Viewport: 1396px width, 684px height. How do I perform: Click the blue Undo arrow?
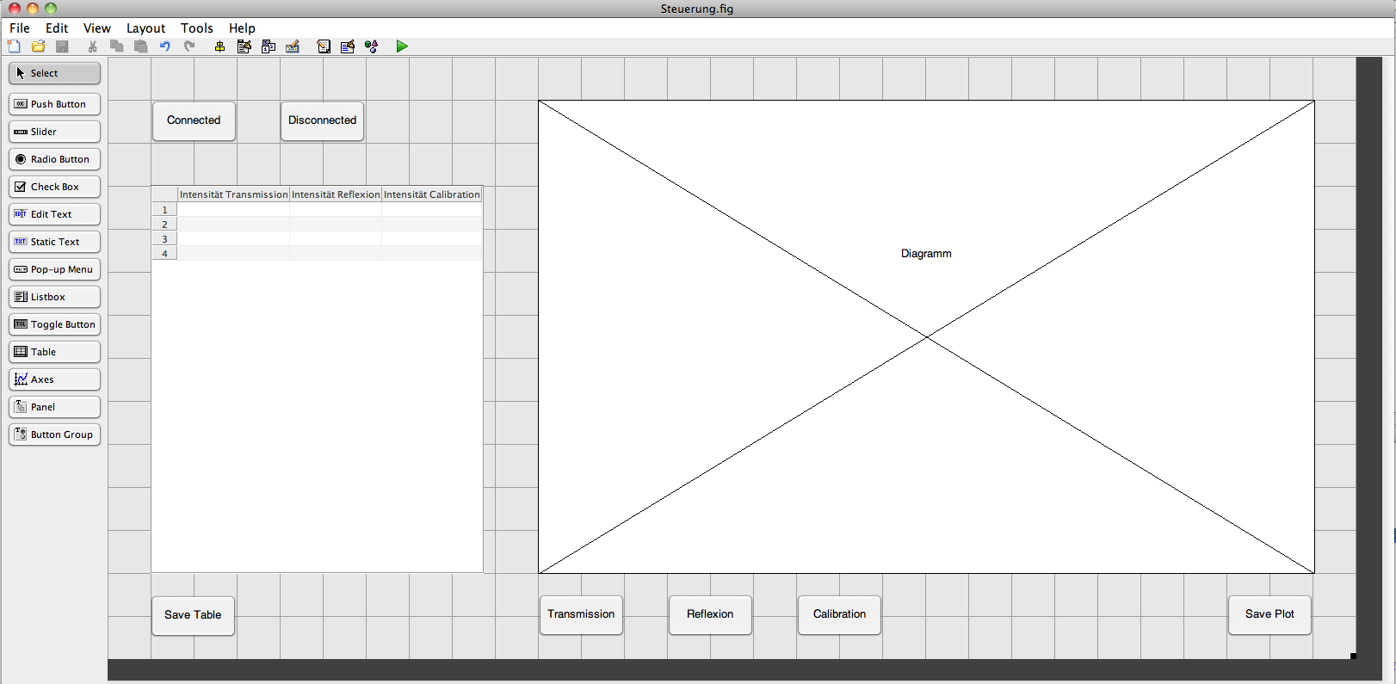(x=165, y=46)
